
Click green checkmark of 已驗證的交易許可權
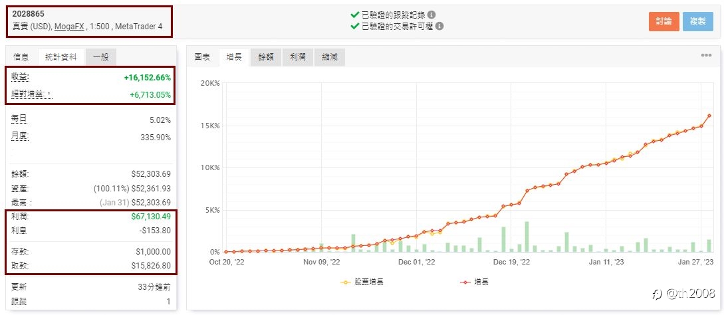pos(354,27)
